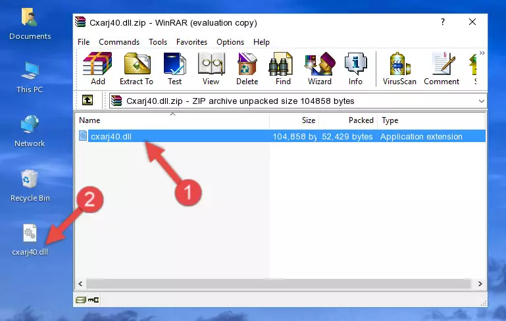Image resolution: width=506 pixels, height=321 pixels.
Task: Sort by the Size column header
Action: pyautogui.click(x=294, y=120)
